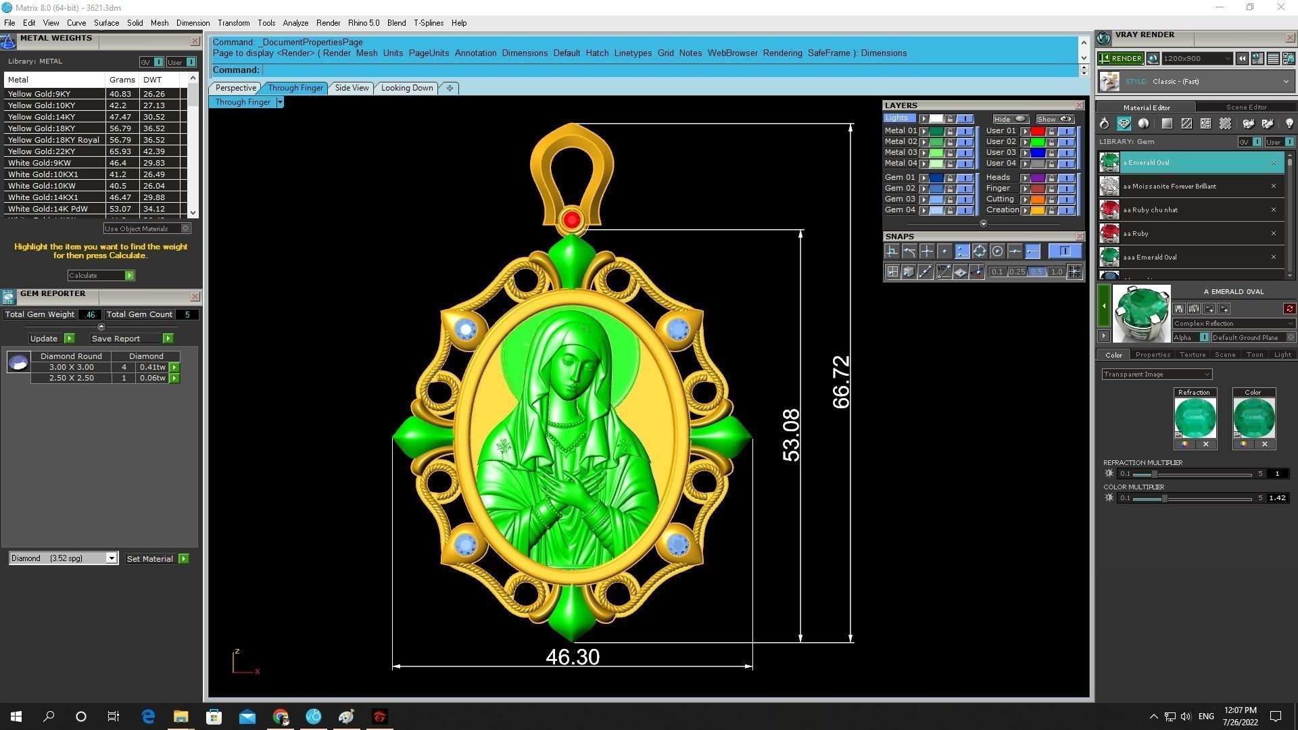Switch to the Side View tab
The width and height of the screenshot is (1298, 730).
(x=352, y=88)
